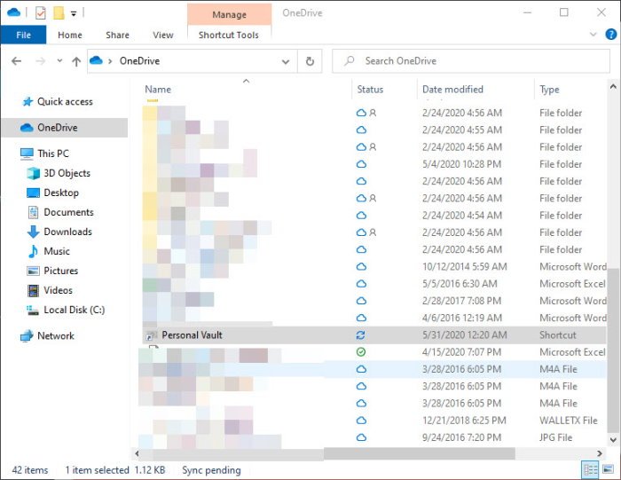Sort by the Status column header

pyautogui.click(x=370, y=89)
